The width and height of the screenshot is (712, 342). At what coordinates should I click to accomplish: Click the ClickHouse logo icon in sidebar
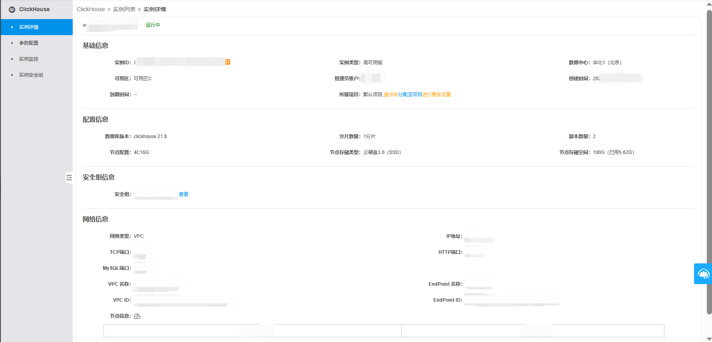coord(12,10)
